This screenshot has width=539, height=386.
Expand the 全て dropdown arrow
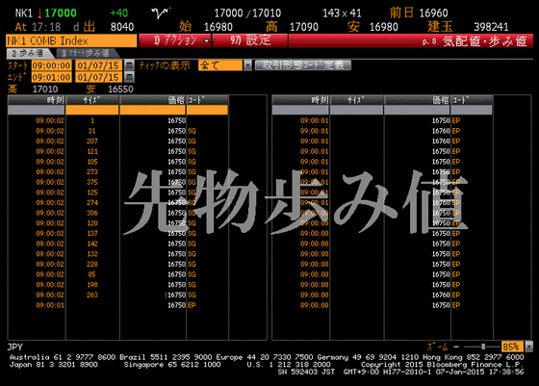[247, 65]
